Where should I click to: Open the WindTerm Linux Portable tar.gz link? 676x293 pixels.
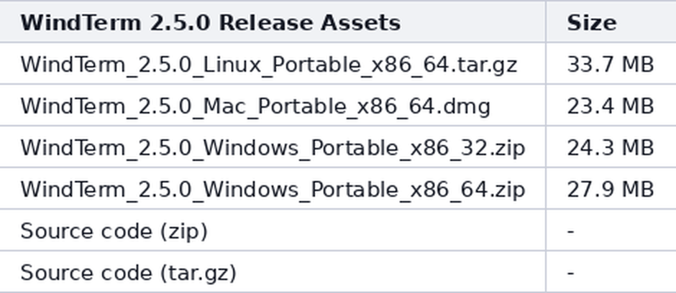(268, 65)
